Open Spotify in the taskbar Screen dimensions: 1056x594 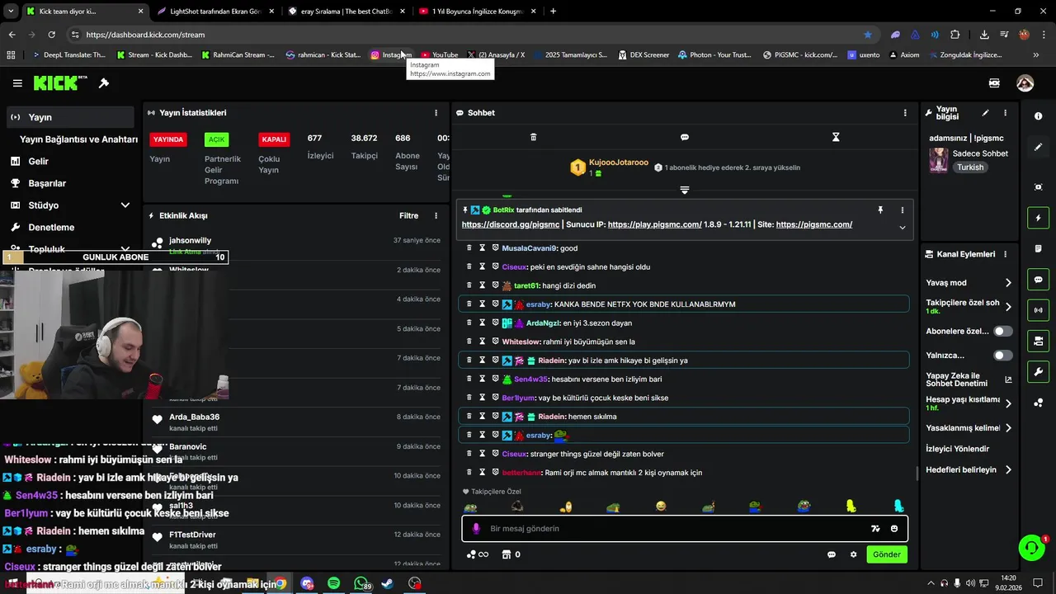[x=333, y=583]
